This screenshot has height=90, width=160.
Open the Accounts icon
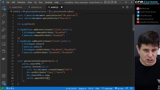tap(3, 76)
